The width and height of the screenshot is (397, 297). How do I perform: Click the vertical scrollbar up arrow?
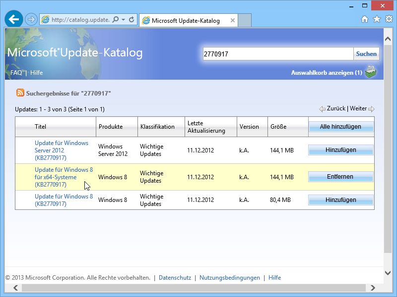(388, 39)
